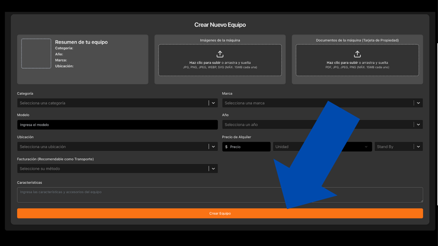This screenshot has height=246, width=438.
Task: Open the Categoría dropdown chevron
Action: pyautogui.click(x=213, y=103)
